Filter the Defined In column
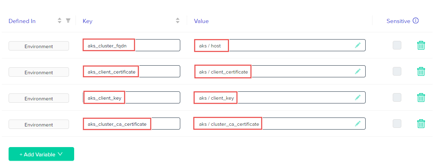The width and height of the screenshot is (436, 167). (68, 21)
